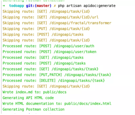Select line 'Processed route: [POST] /dingoapi/user/token'
The height and width of the screenshot is (115, 135).
[50, 52]
